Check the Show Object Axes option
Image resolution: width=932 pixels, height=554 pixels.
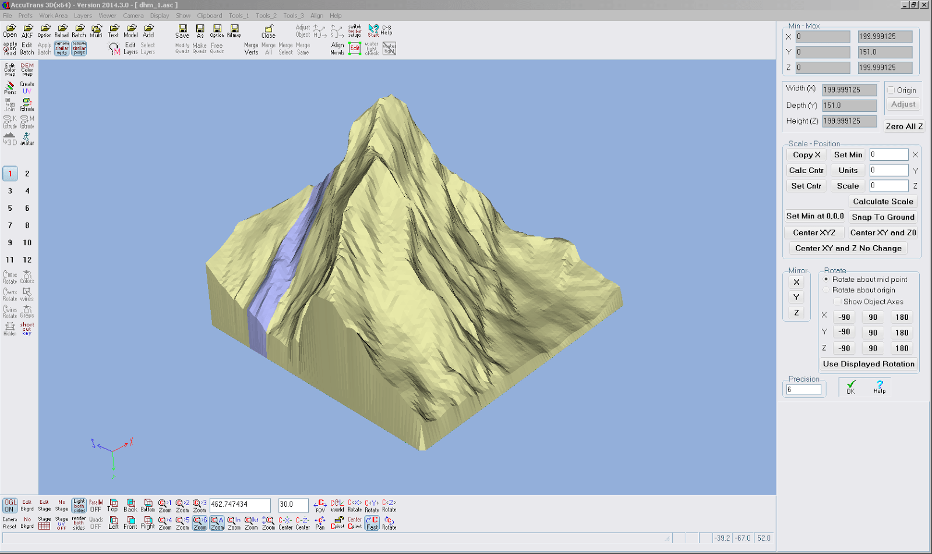pos(838,302)
